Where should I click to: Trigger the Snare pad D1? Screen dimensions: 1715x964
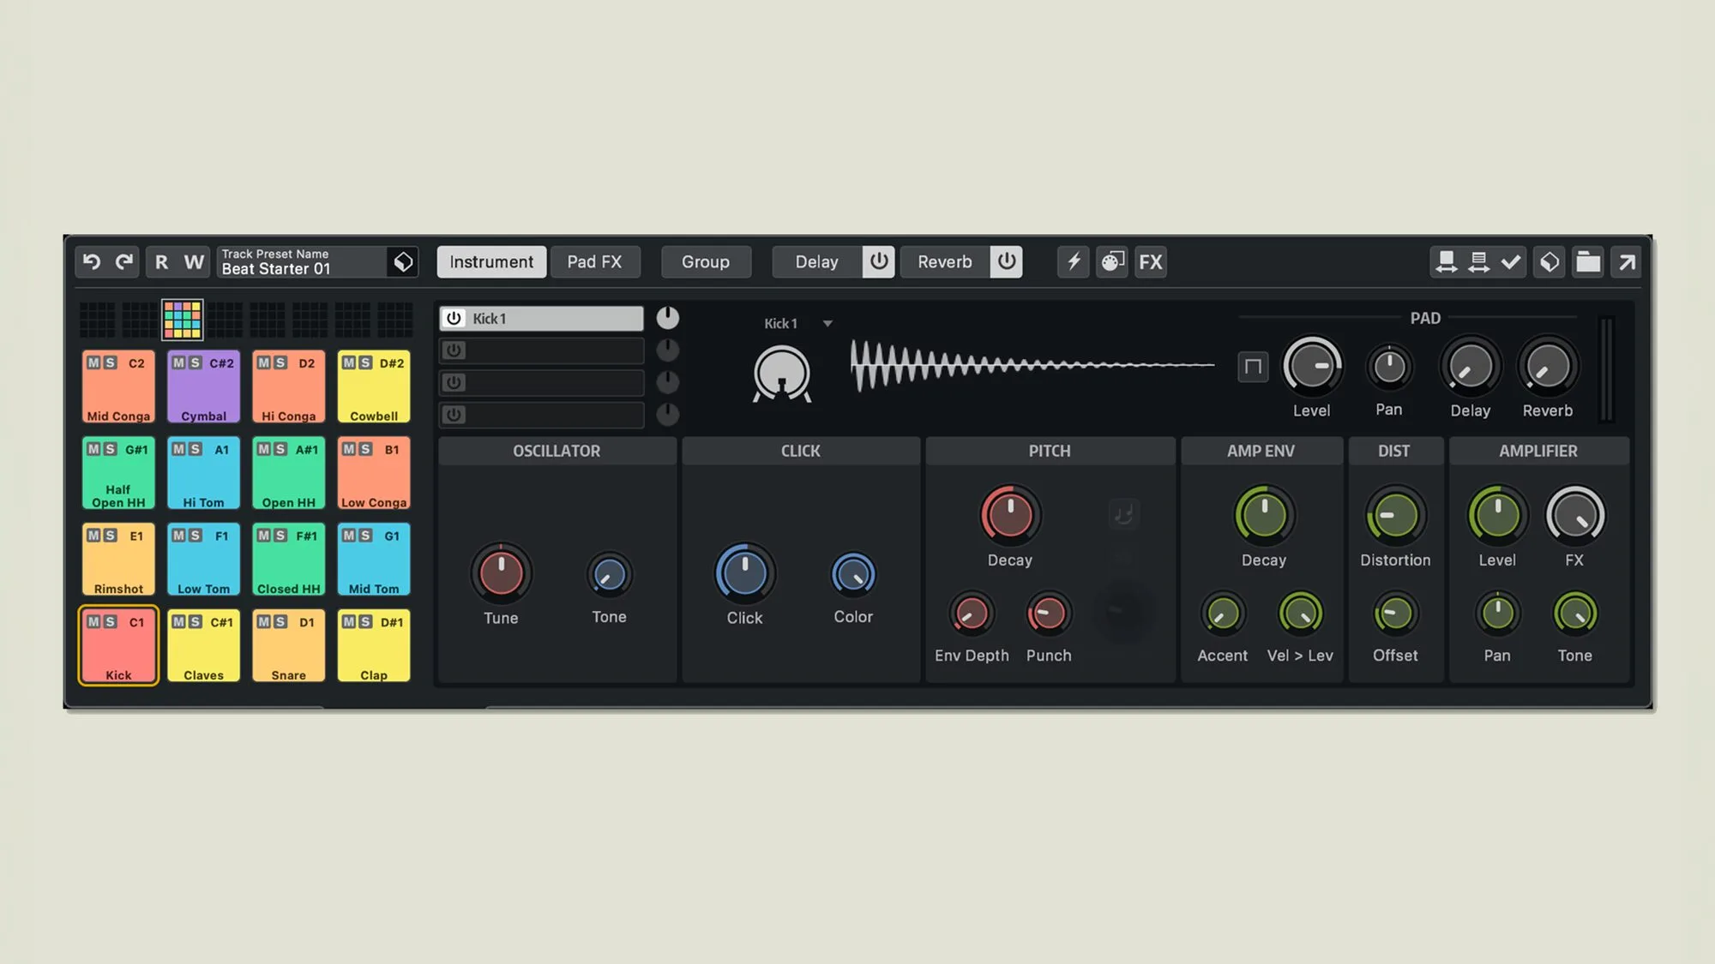coord(289,647)
